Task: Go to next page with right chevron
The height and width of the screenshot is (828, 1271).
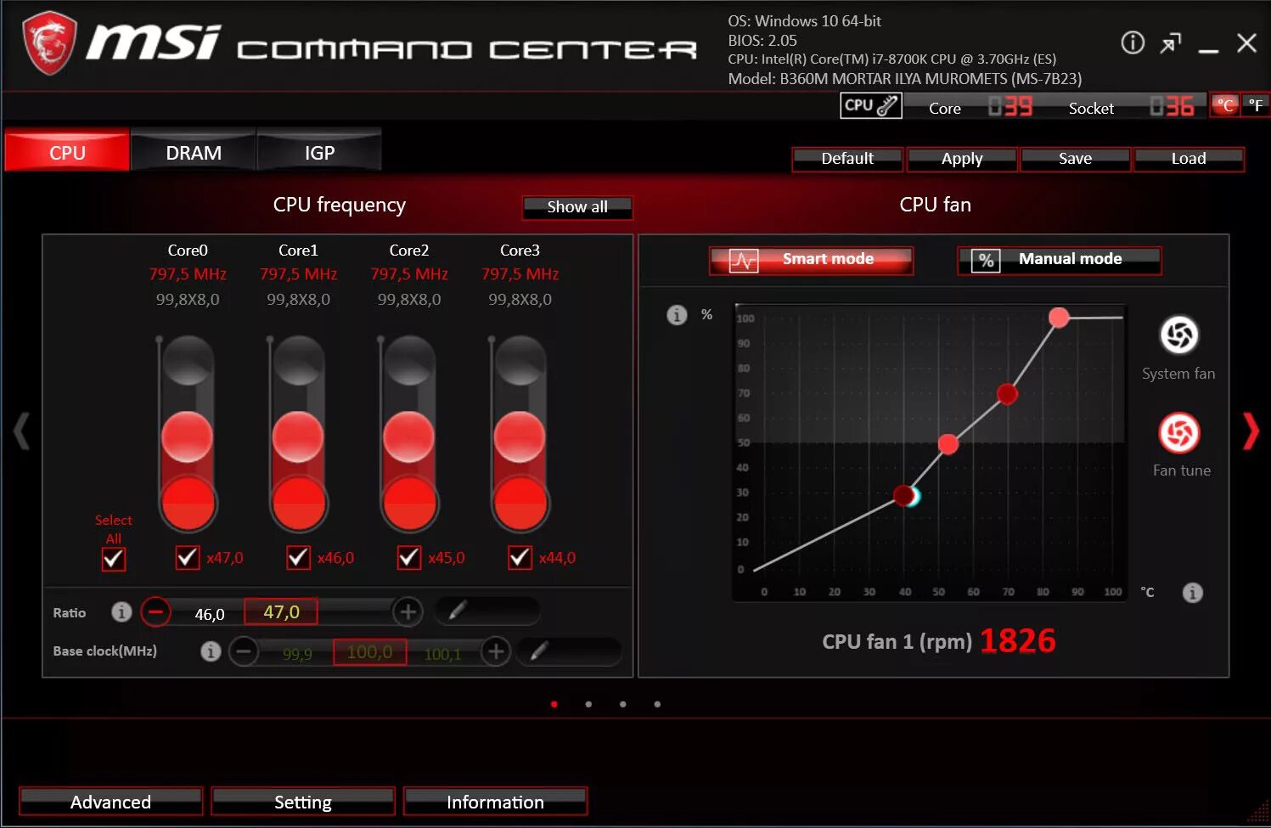Action: click(x=1251, y=431)
